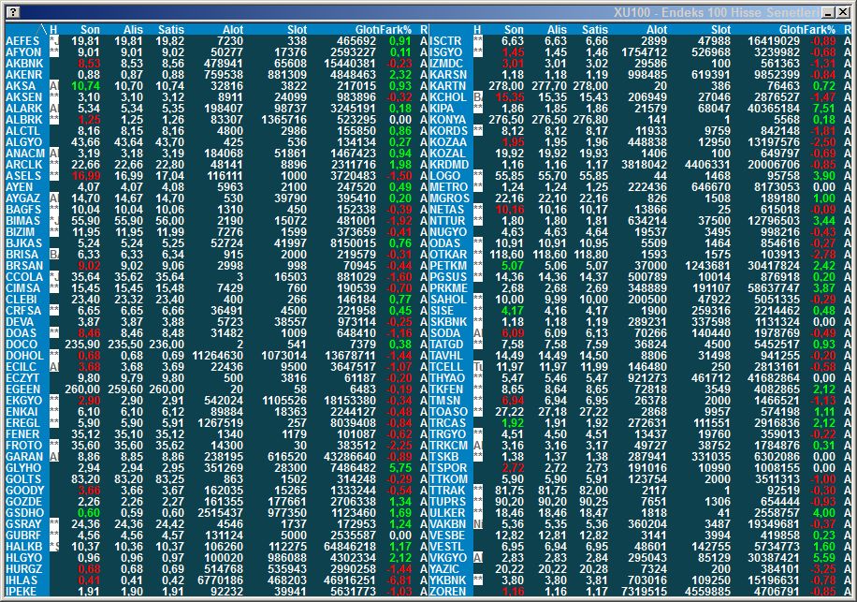Click the ASELS stock symbol
Screen dimensions: 857x602
coord(23,175)
